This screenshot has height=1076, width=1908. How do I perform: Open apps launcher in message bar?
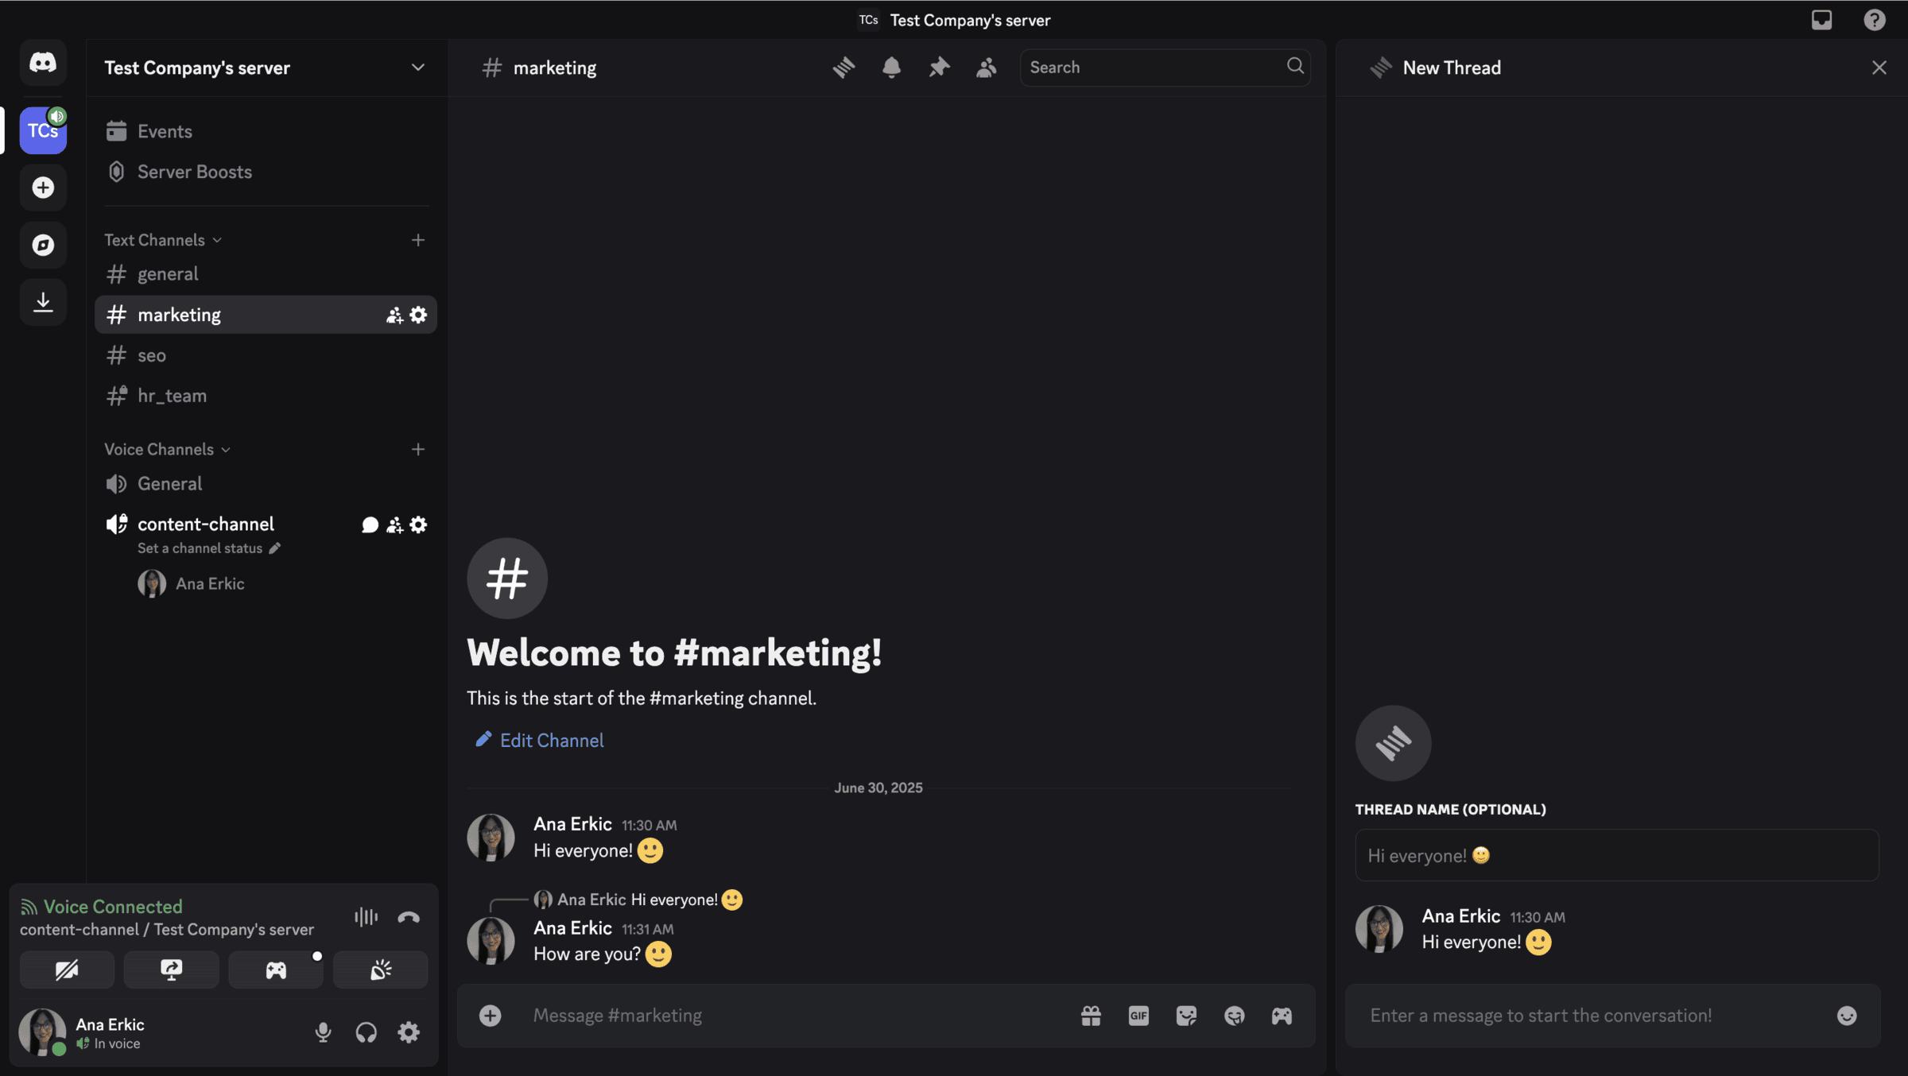1282,1016
